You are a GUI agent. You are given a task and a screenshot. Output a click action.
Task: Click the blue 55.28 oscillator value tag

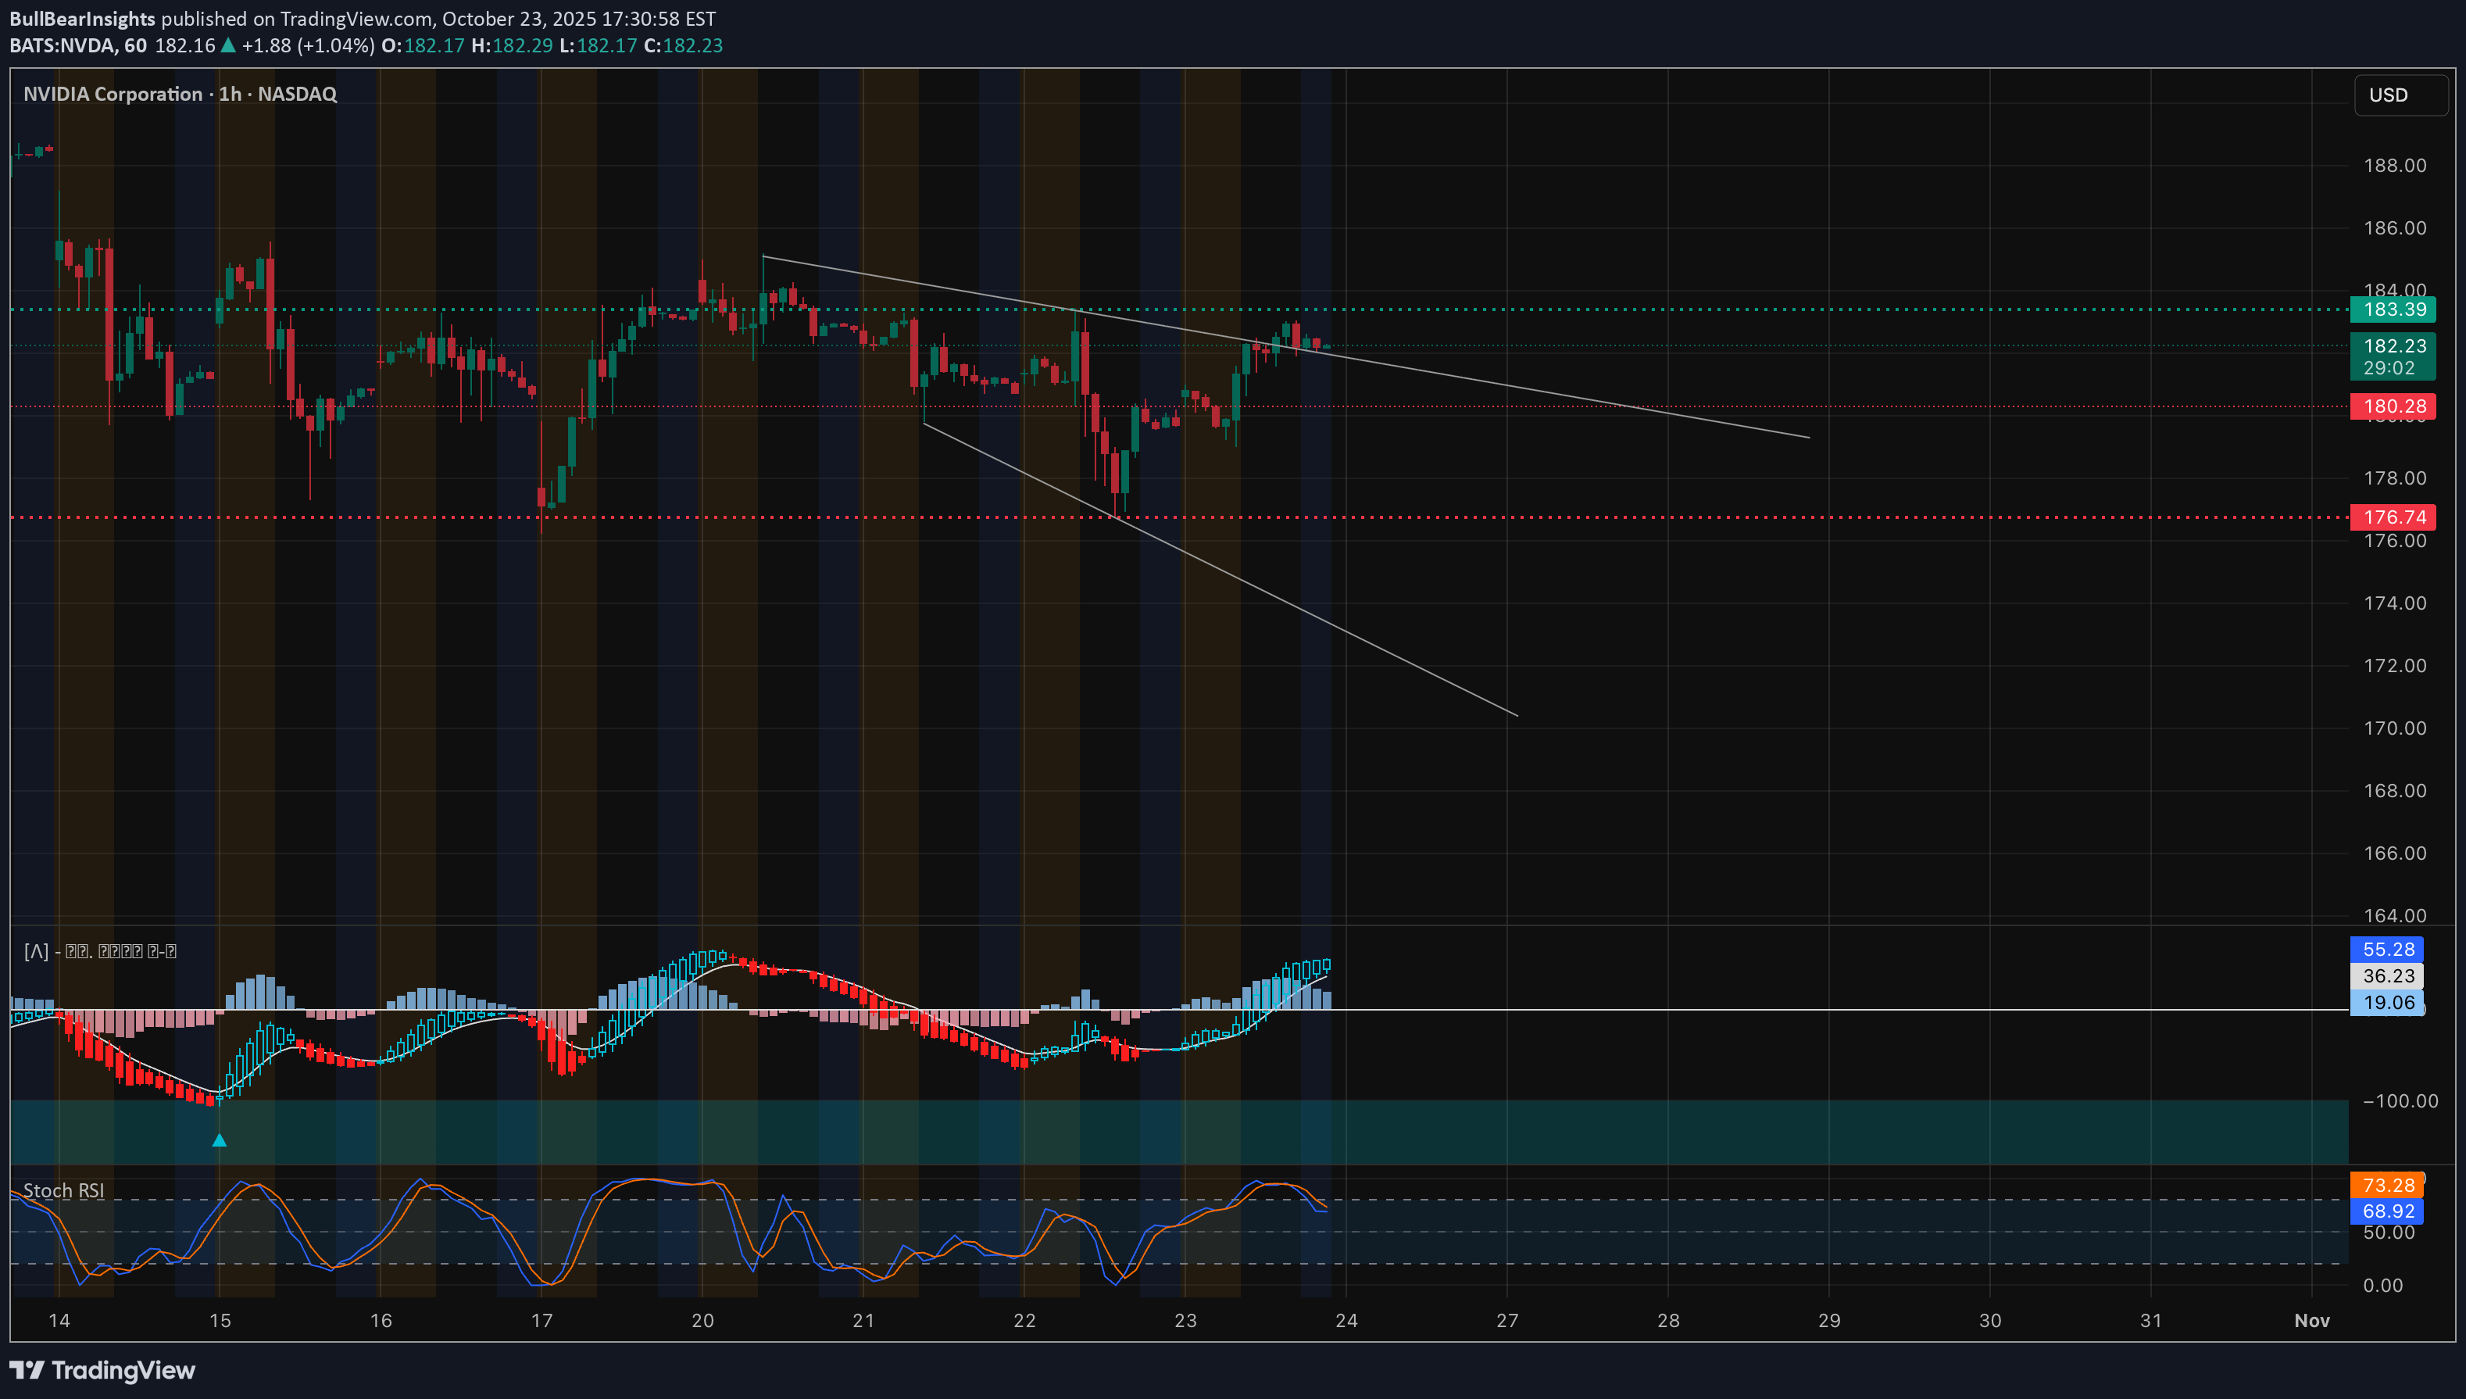[x=2386, y=950]
